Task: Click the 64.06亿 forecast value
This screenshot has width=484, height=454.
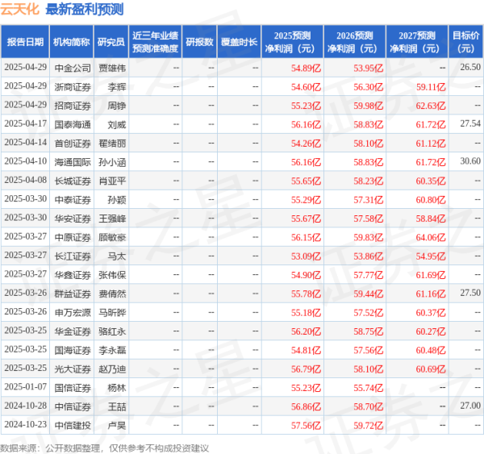Action: coord(430,236)
